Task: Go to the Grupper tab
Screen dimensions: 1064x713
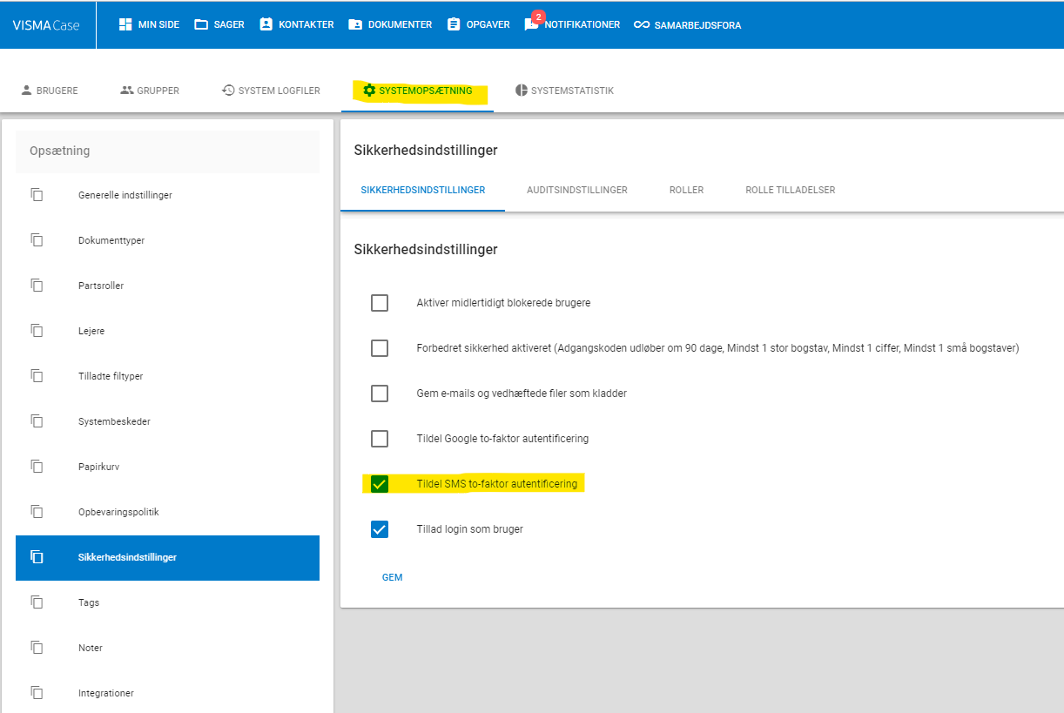Action: point(150,91)
